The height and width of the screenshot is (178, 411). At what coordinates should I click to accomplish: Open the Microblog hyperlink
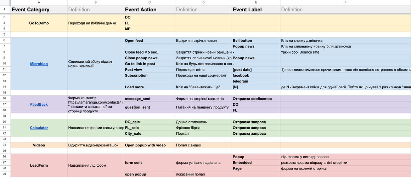(39, 64)
